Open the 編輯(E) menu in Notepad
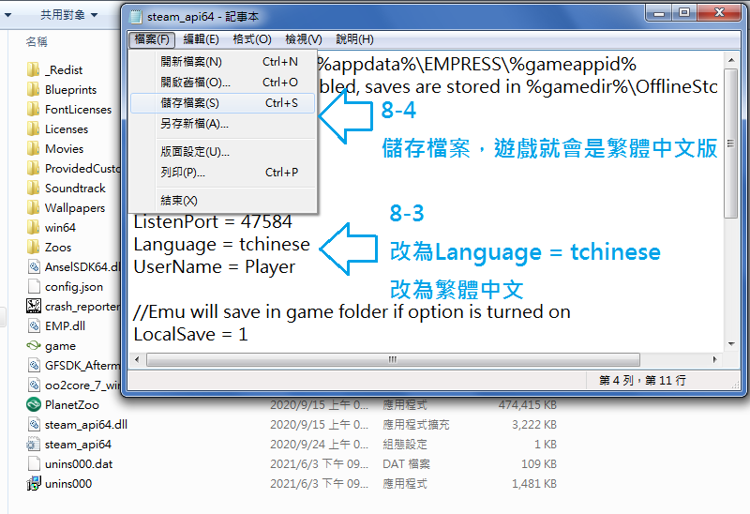 pyautogui.click(x=201, y=39)
